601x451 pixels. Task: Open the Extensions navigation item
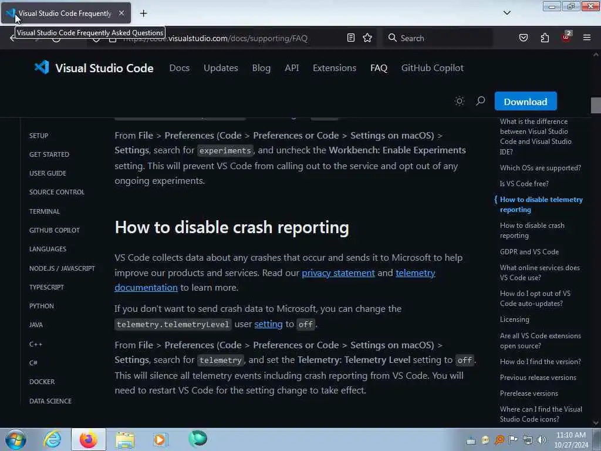coord(335,68)
